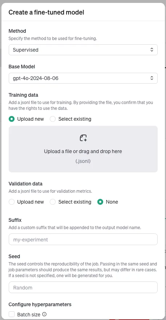Click the Configure hyperparameters heading
The image size is (166, 320).
40,304
